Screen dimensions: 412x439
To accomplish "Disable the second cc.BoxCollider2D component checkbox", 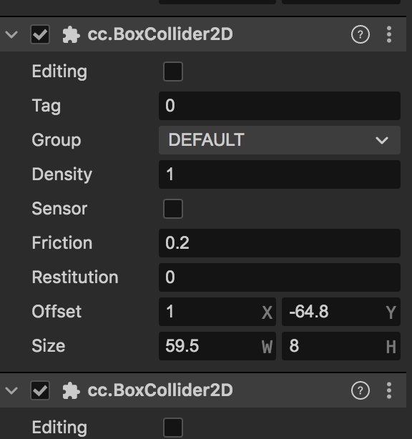I will pos(40,390).
